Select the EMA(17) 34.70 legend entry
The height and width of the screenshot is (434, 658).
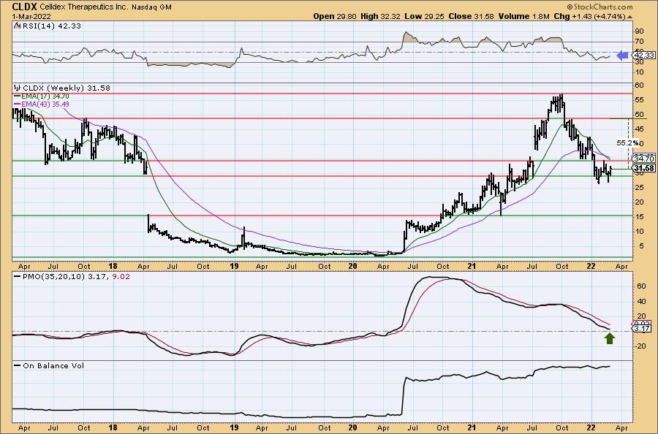pyautogui.click(x=41, y=96)
